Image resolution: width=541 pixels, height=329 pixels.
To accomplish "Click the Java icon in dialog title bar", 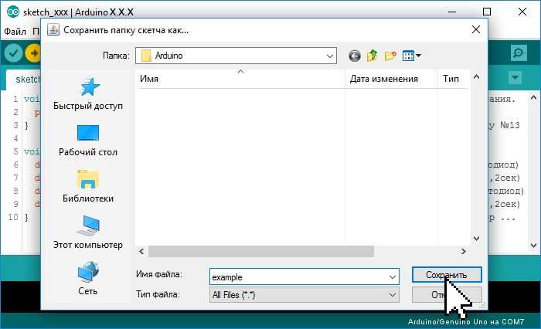I will click(x=53, y=30).
